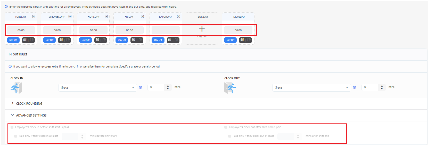Viewport: 428px width, 145px height.
Task: Open the Clock In Grace dropdown
Action: [97, 88]
